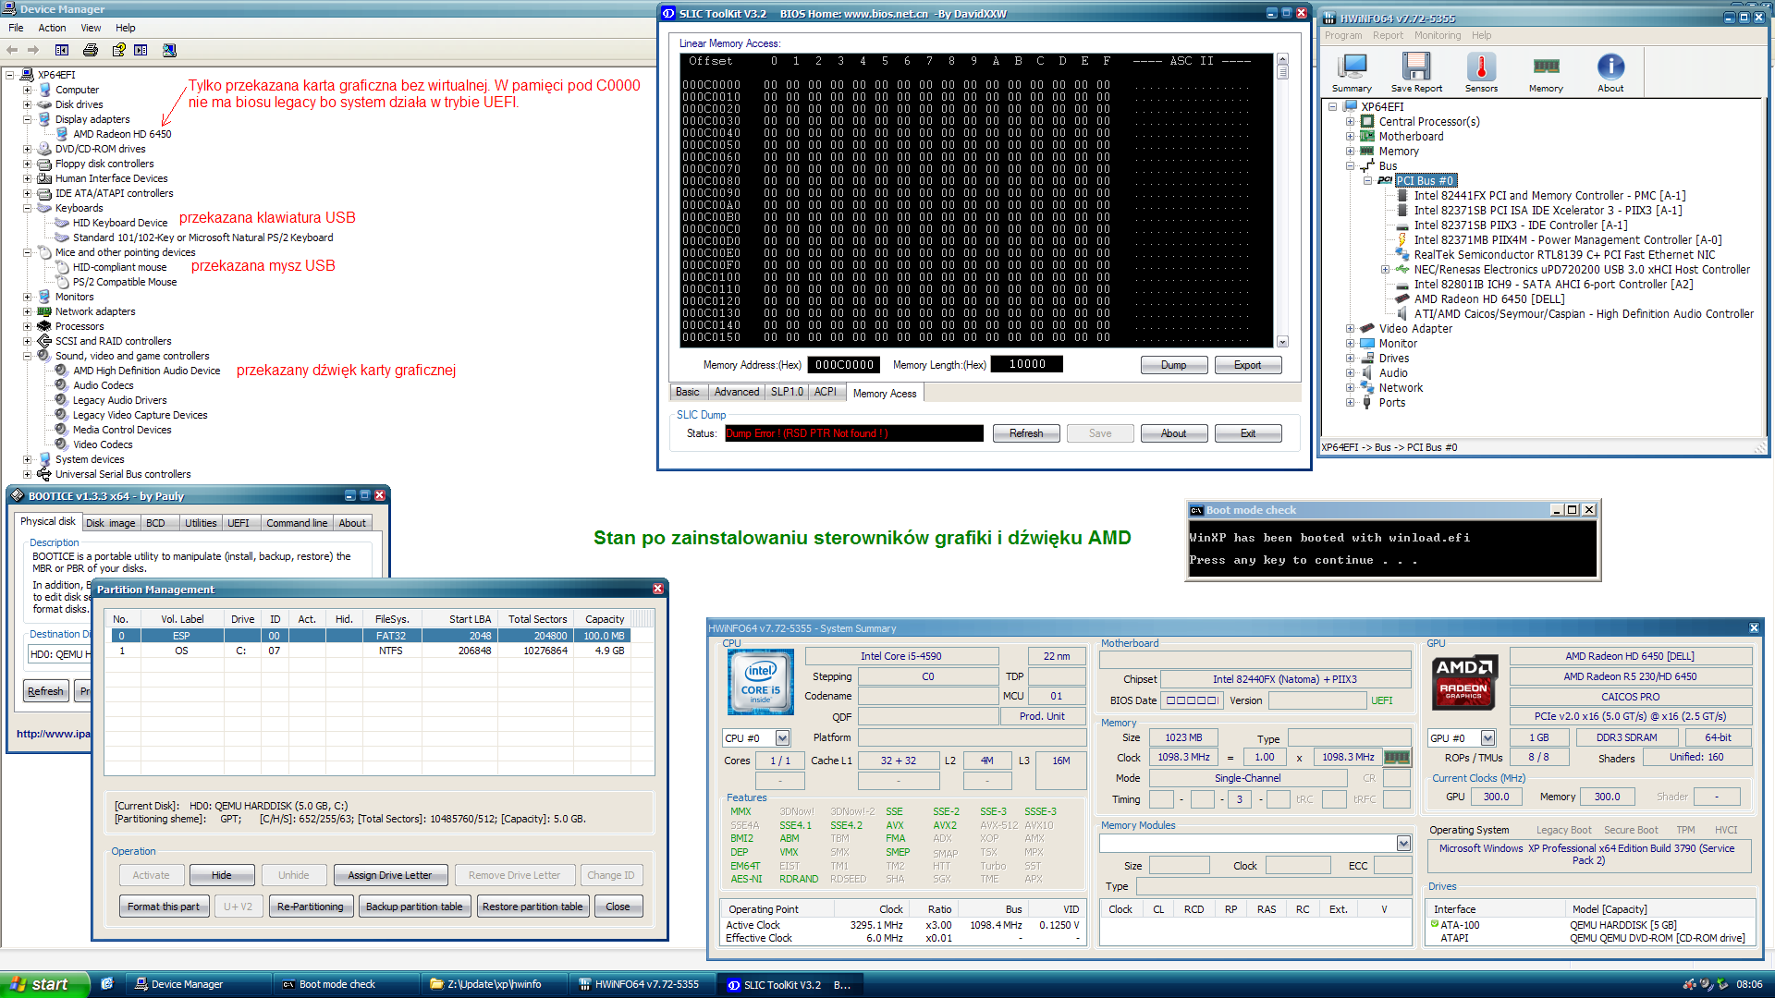Open the Memory Modules dropdown
Image resolution: width=1775 pixels, height=998 pixels.
click(1403, 843)
